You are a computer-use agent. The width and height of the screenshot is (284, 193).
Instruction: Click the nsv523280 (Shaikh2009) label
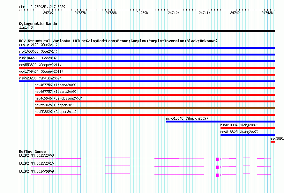tap(40, 78)
